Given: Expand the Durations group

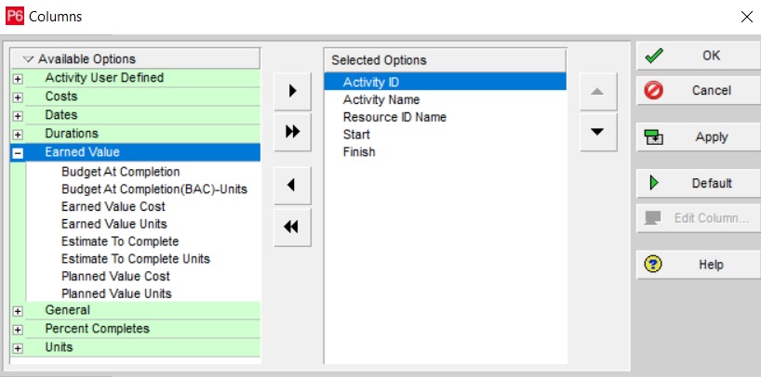Looking at the screenshot, I should click(x=18, y=135).
